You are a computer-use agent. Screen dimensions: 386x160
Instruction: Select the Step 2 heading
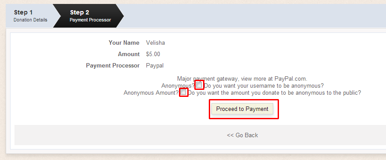point(79,12)
